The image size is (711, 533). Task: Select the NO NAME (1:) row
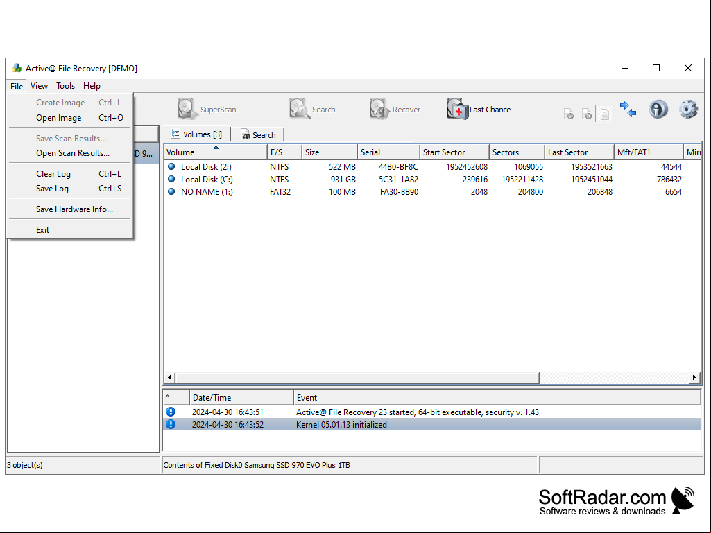432,191
